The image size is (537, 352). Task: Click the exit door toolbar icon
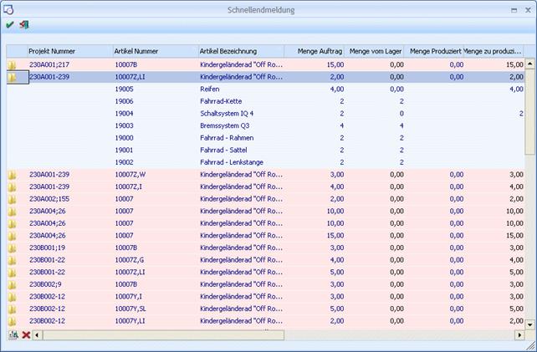pyautogui.click(x=23, y=25)
